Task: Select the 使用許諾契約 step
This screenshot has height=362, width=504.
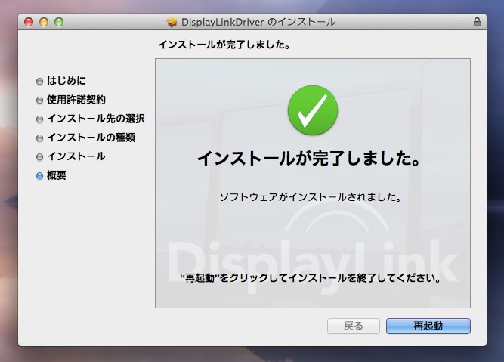Action: pyautogui.click(x=76, y=100)
